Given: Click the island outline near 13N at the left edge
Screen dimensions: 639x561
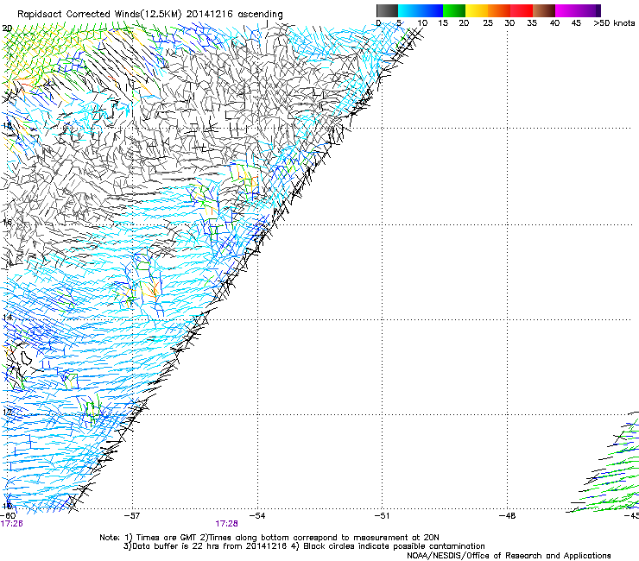Looking at the screenshot, I should click(27, 357).
